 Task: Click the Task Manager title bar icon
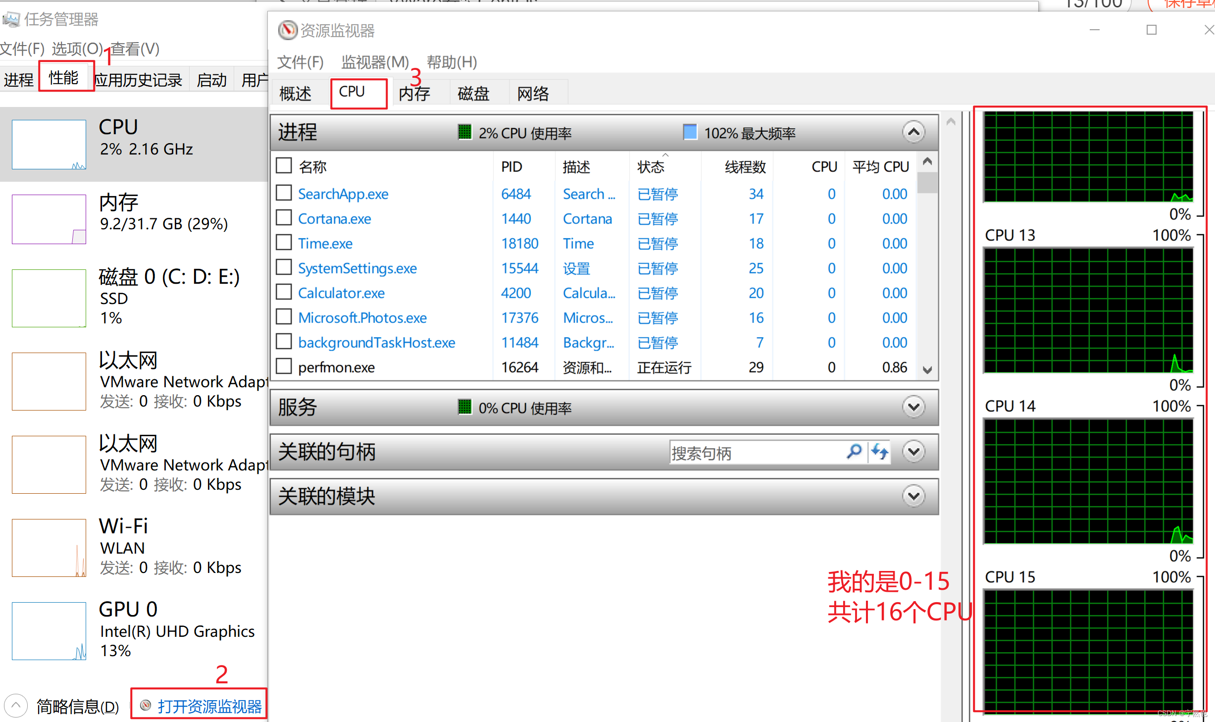pyautogui.click(x=12, y=19)
